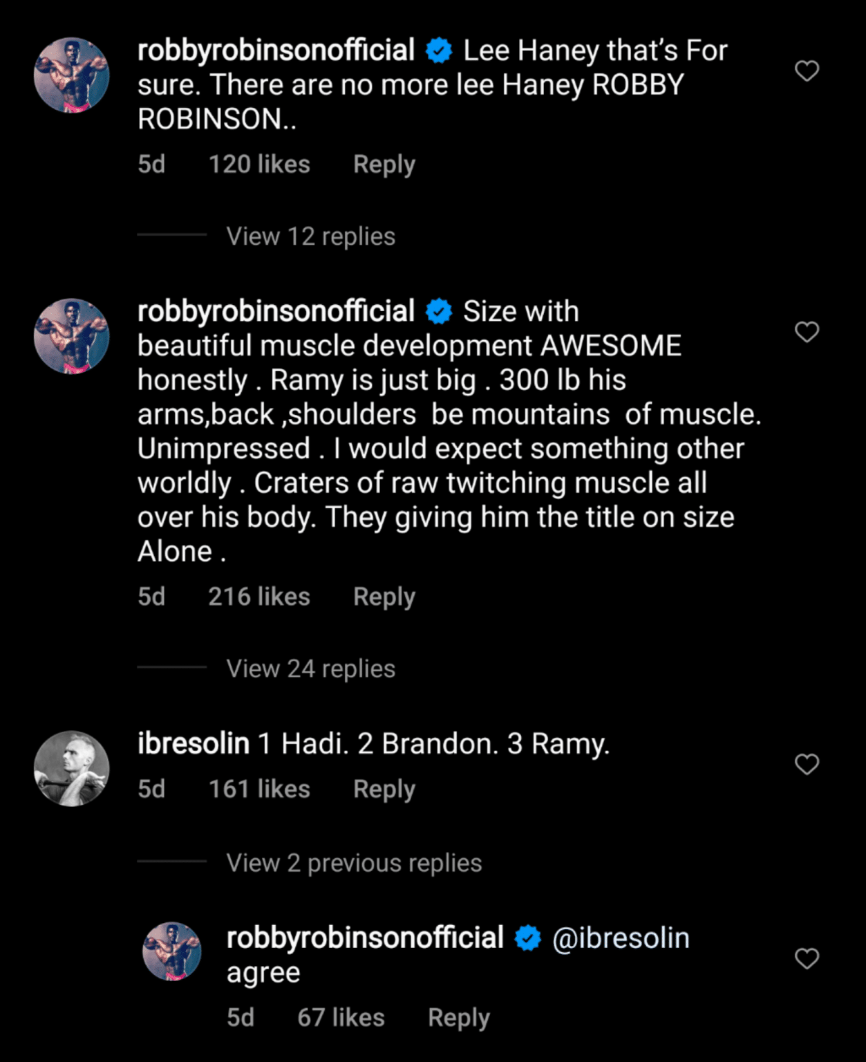
Task: Open robbyrobinsonofficial username in the agree reply
Action: pyautogui.click(x=364, y=938)
